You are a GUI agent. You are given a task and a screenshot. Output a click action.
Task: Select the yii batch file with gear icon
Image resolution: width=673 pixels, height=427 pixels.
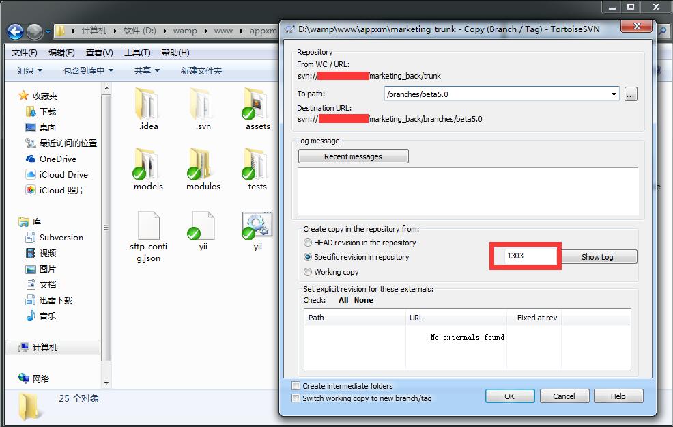(257, 231)
